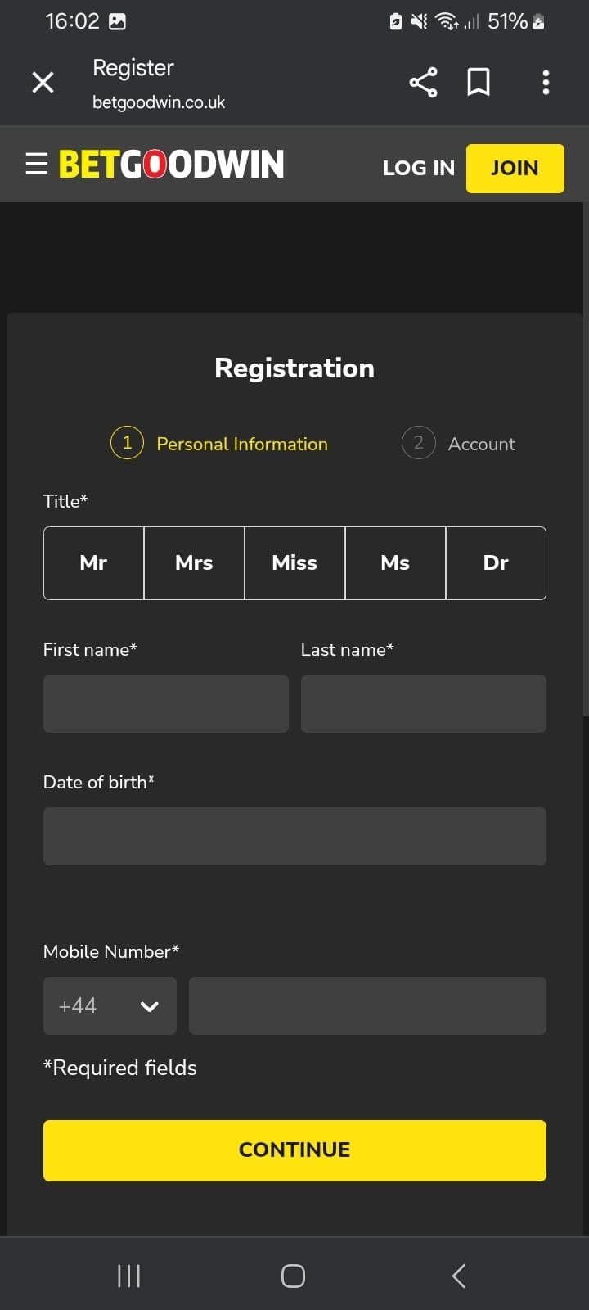Tap the home button in navigation bar
589x1310 pixels.
(294, 1275)
